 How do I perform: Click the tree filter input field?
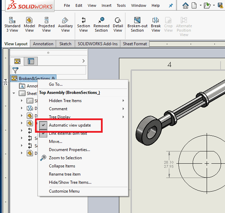click(49, 70)
